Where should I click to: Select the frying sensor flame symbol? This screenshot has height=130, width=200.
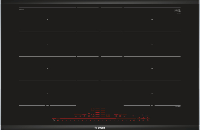point(80,116)
